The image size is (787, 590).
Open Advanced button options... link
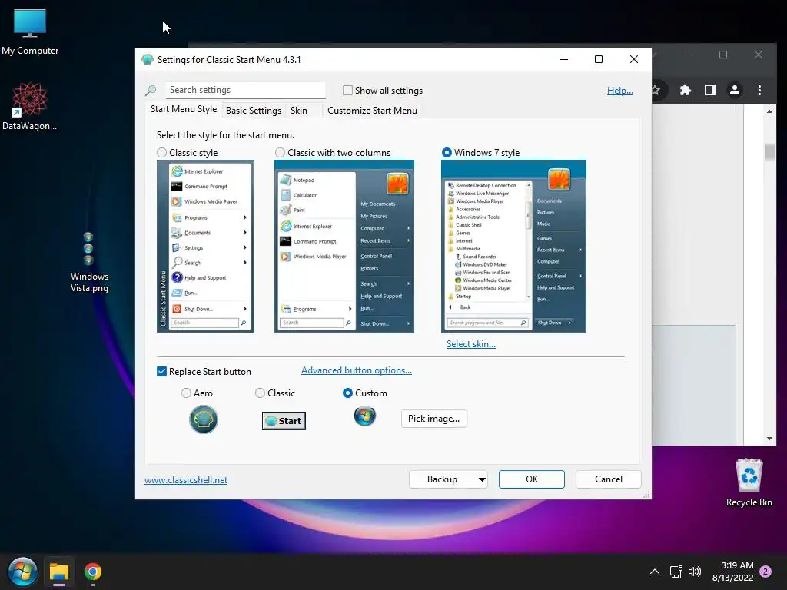tap(357, 370)
